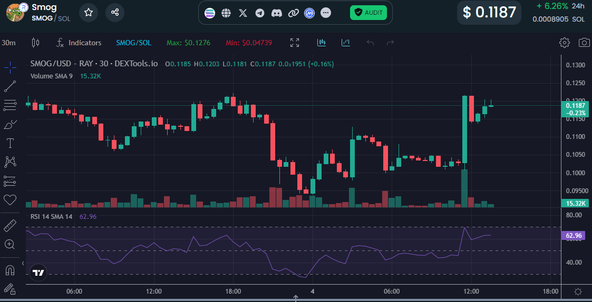
Task: Click the Volume SMA 9 indicator label
Action: 52,76
